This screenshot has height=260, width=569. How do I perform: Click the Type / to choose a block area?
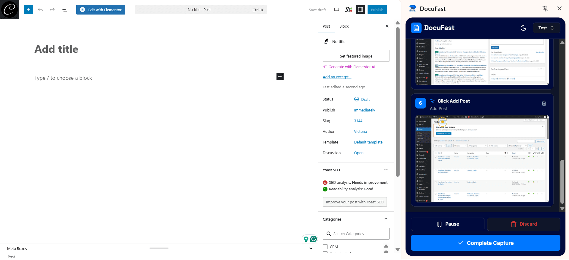63,78
